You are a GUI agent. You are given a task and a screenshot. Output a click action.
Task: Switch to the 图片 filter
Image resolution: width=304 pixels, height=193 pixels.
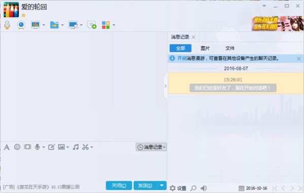[x=205, y=48]
